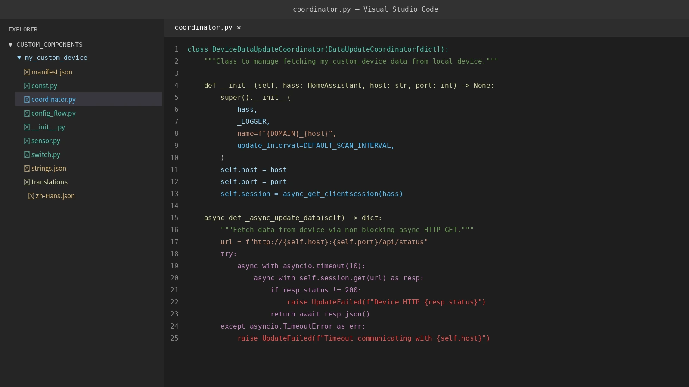Click the translations folder icon
The image size is (689, 387).
coord(27,182)
